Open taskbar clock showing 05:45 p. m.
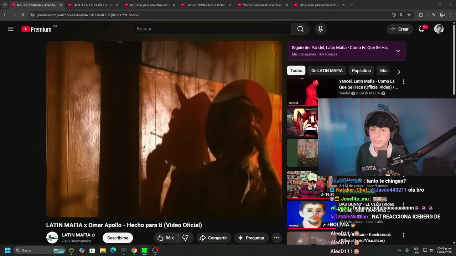456x256 pixels. (x=444, y=250)
